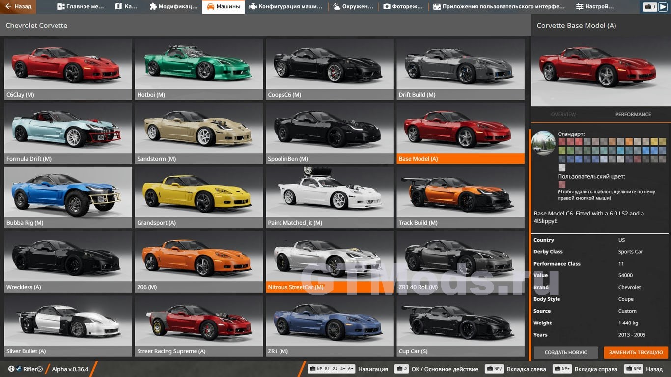Open the Окружение weather tab
Screen dimensions: 671x377
pos(353,7)
